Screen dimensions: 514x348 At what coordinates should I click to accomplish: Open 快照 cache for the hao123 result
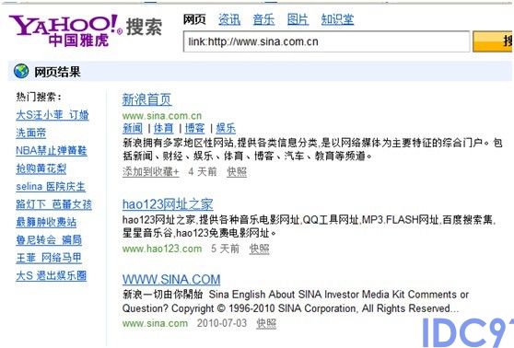(259, 249)
